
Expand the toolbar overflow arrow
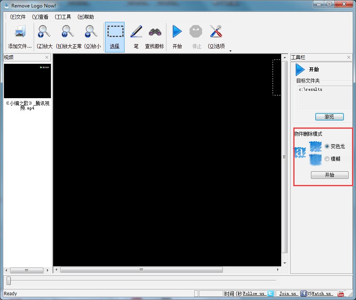point(230,51)
